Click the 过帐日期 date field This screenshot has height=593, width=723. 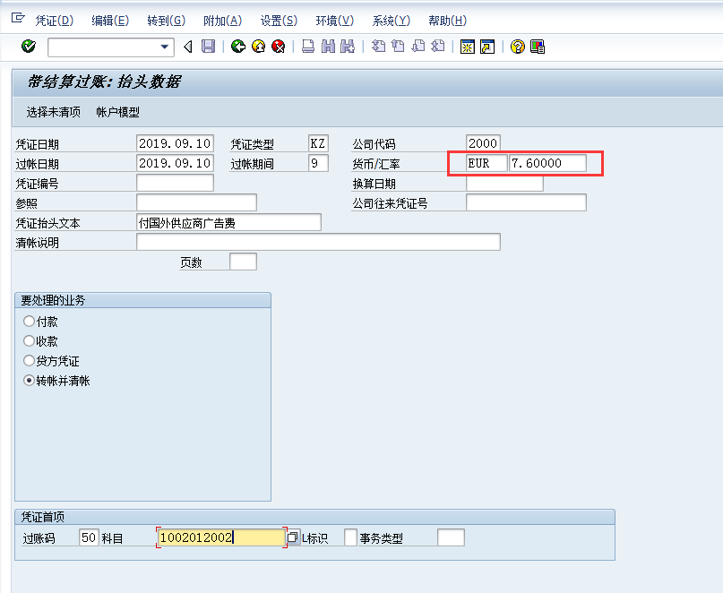tap(175, 163)
